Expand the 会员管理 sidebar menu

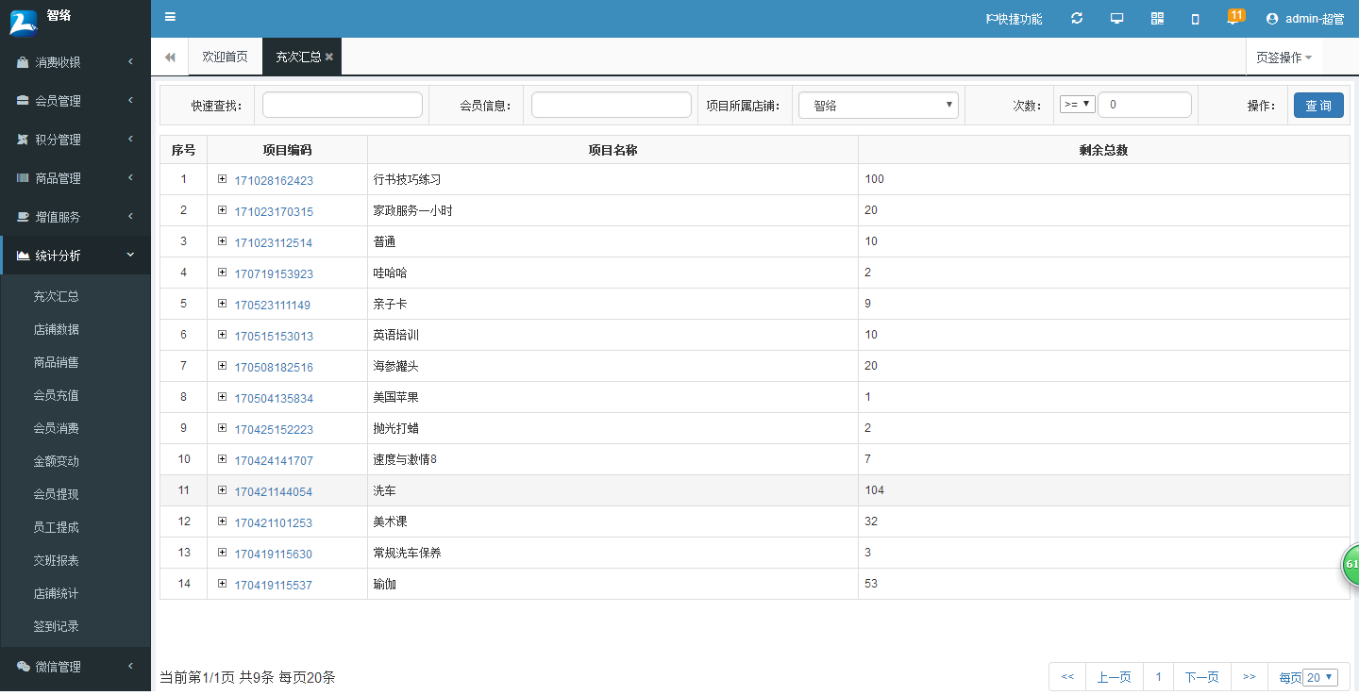[x=75, y=101]
